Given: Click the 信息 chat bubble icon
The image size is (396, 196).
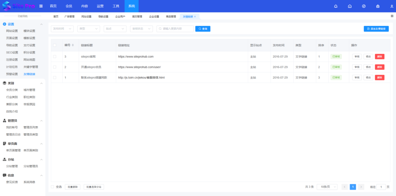Looking at the screenshot, I should point(4,175).
